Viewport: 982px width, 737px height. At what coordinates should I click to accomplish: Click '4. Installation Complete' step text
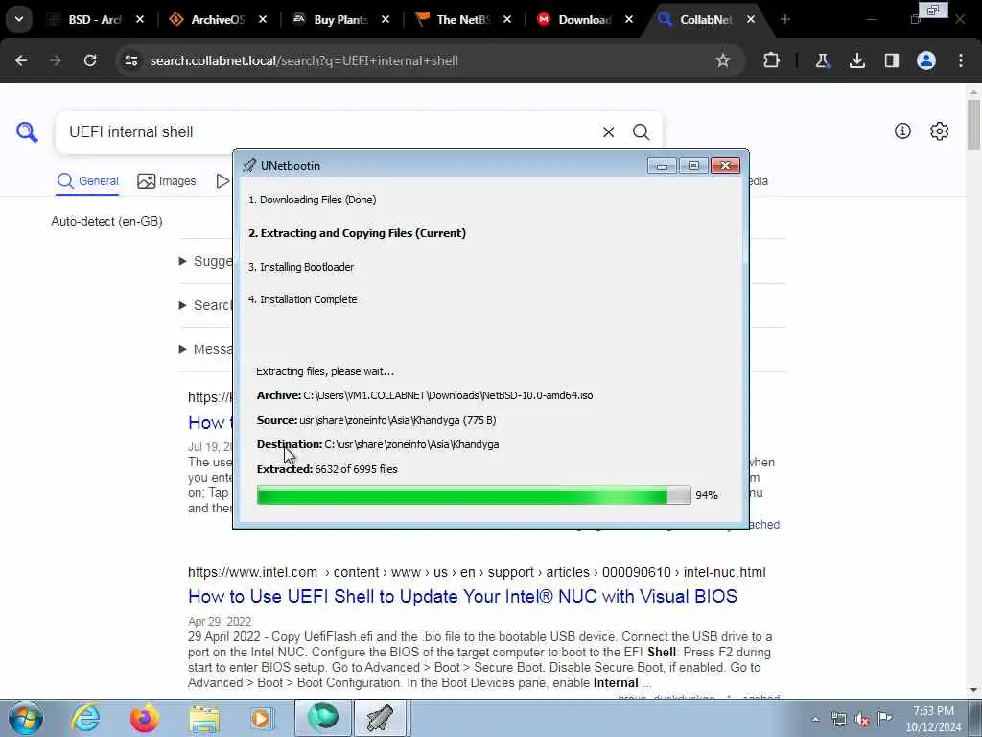[x=303, y=299]
